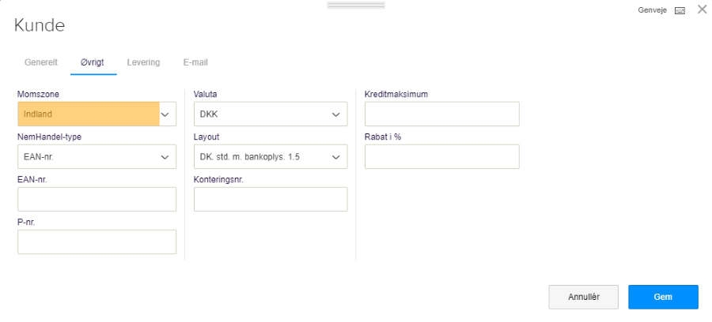Image resolution: width=712 pixels, height=322 pixels.
Task: Click the highlighted Indland value in Momszone
Action: [88, 114]
